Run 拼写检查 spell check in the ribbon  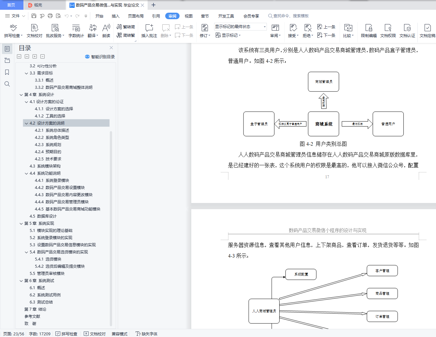tap(13, 31)
